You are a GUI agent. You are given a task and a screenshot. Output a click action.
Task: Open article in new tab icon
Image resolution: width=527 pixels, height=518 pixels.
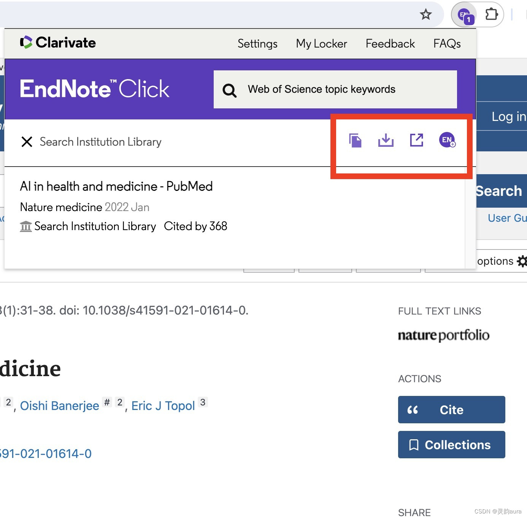[x=416, y=140]
